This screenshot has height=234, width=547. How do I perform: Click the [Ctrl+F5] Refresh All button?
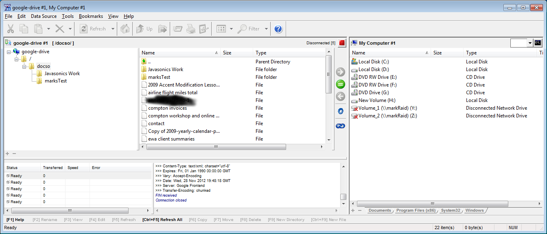[162, 220]
